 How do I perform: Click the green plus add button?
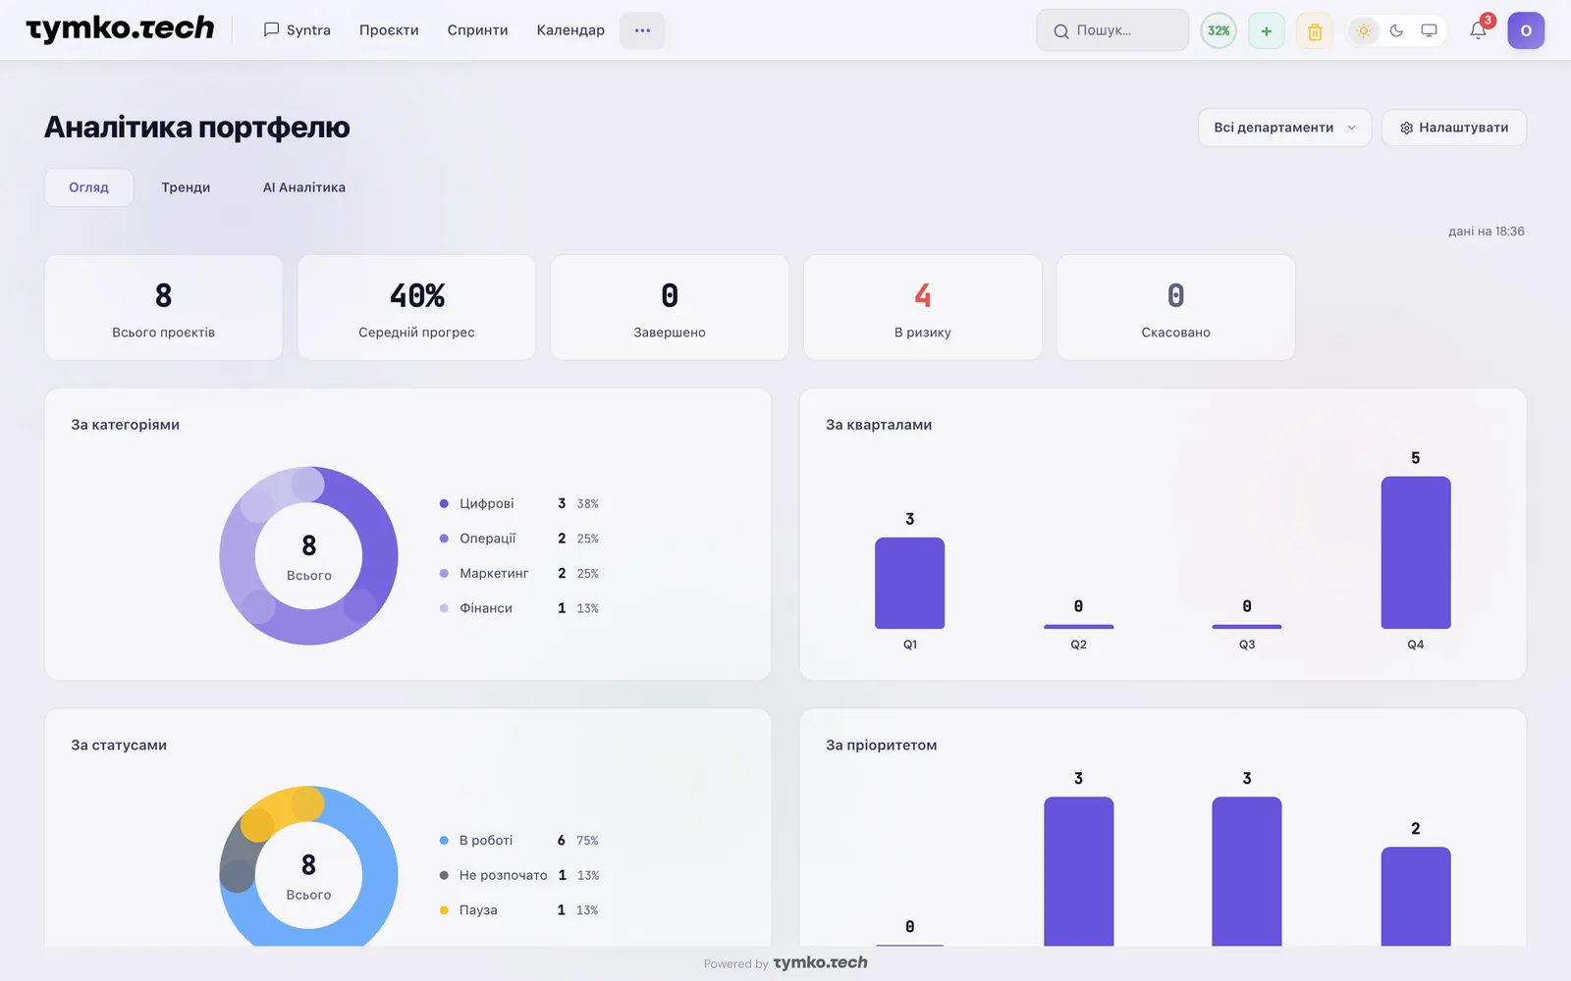click(x=1267, y=30)
